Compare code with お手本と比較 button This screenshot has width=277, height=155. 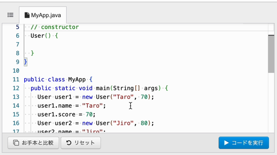33,143
